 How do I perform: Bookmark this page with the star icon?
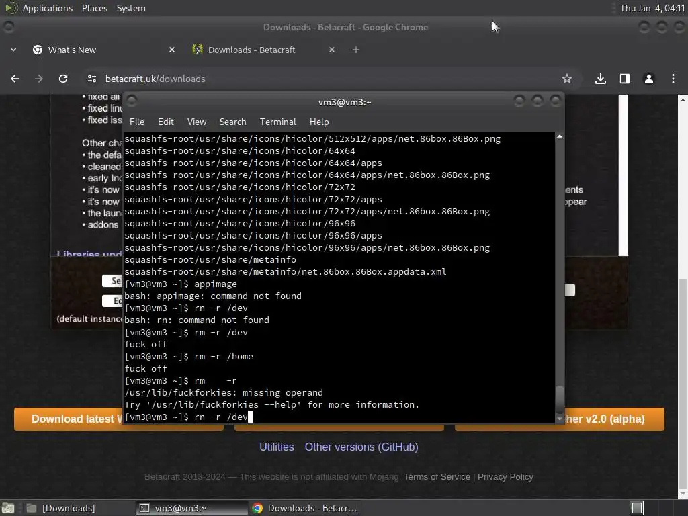pos(567,79)
